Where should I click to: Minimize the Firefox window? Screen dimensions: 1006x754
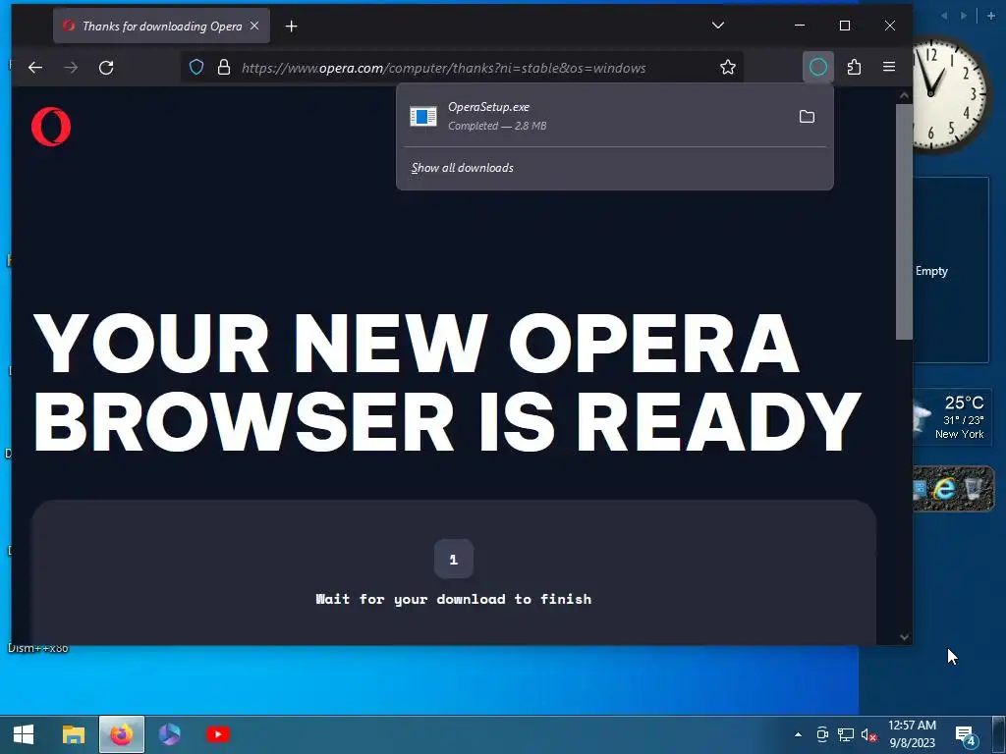[800, 26]
